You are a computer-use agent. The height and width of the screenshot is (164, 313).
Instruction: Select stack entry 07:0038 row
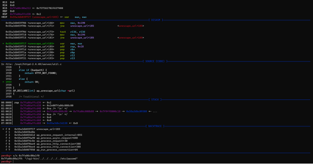(x=39, y=123)
